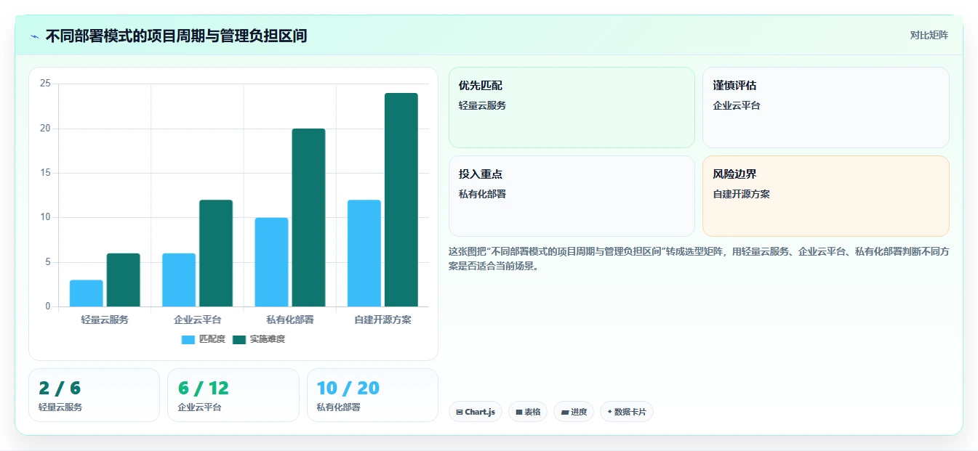Click the 数据卡片 chip

click(627, 412)
